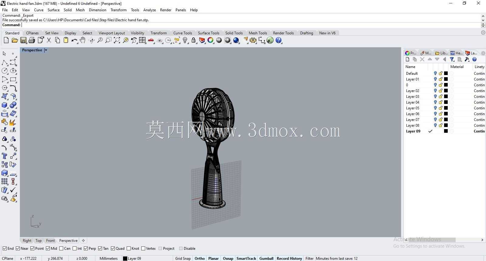Select the Boolean Union spheres tool

click(x=13, y=105)
